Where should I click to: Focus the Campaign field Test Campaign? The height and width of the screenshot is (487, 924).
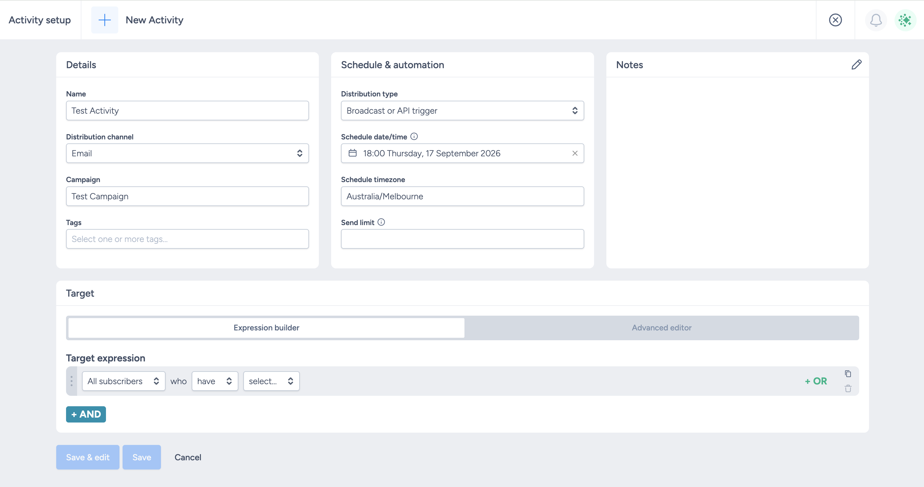point(187,196)
